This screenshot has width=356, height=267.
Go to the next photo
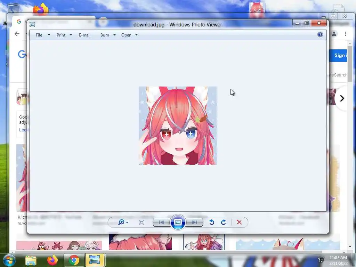pyautogui.click(x=194, y=222)
